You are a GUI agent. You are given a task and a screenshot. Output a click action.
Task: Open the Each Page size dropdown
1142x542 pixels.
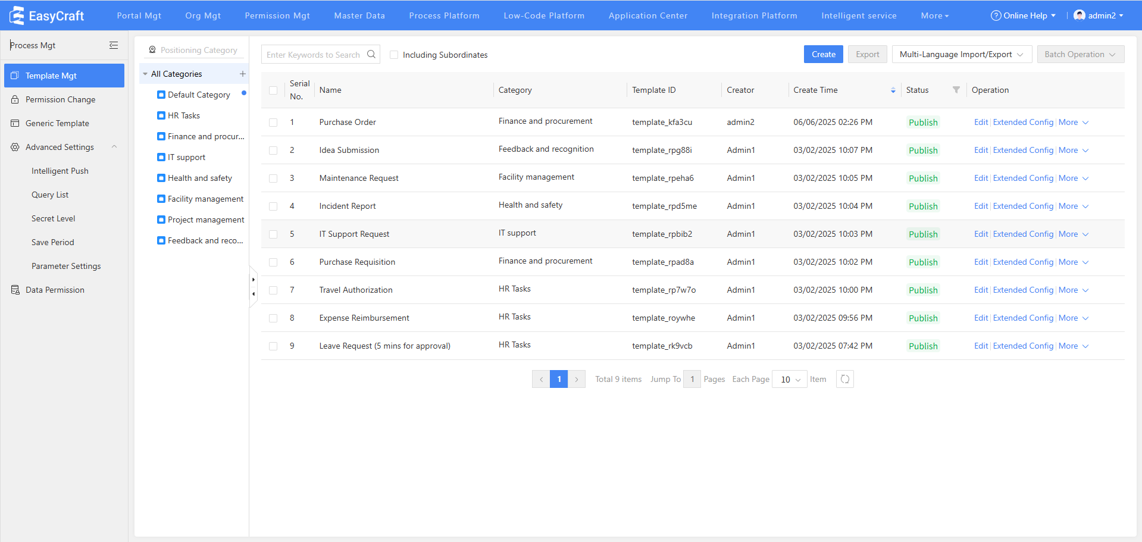pos(789,379)
